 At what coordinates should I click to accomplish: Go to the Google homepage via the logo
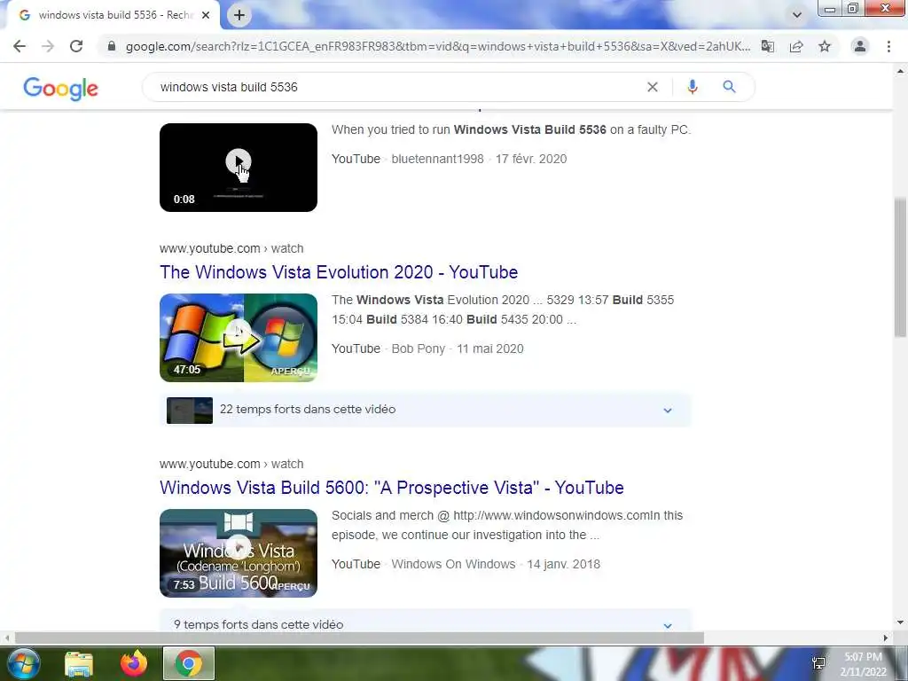61,89
